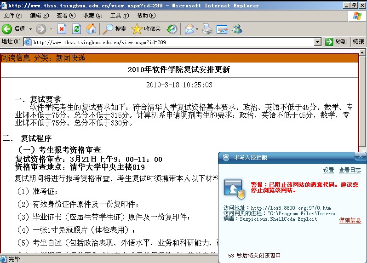Refresh the page with the Refresh icon
Viewport: 367px width, 263px height.
coord(76,29)
